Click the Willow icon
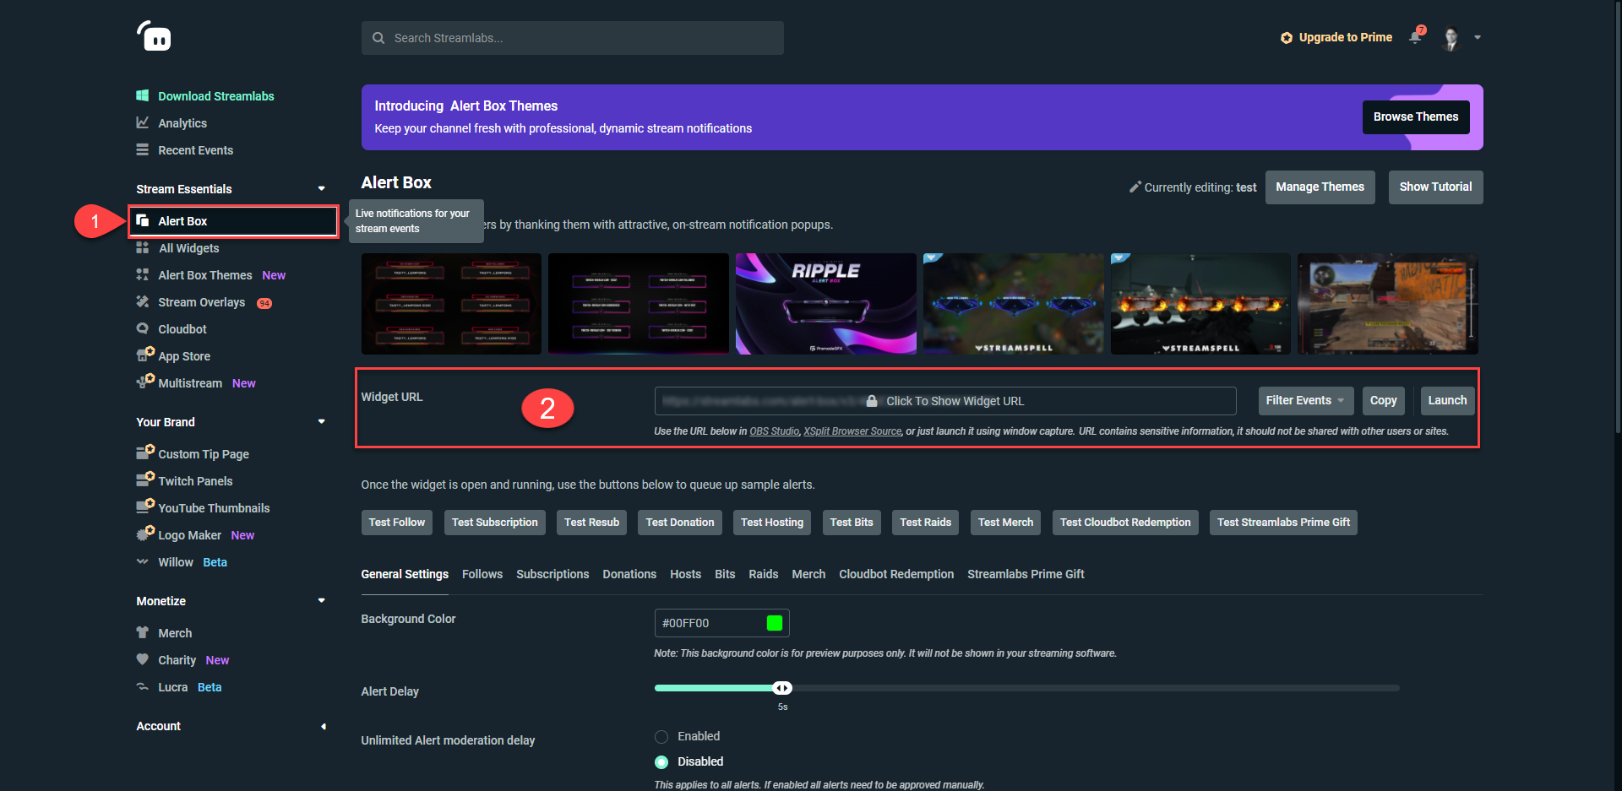Image resolution: width=1622 pixels, height=791 pixels. pyautogui.click(x=143, y=561)
